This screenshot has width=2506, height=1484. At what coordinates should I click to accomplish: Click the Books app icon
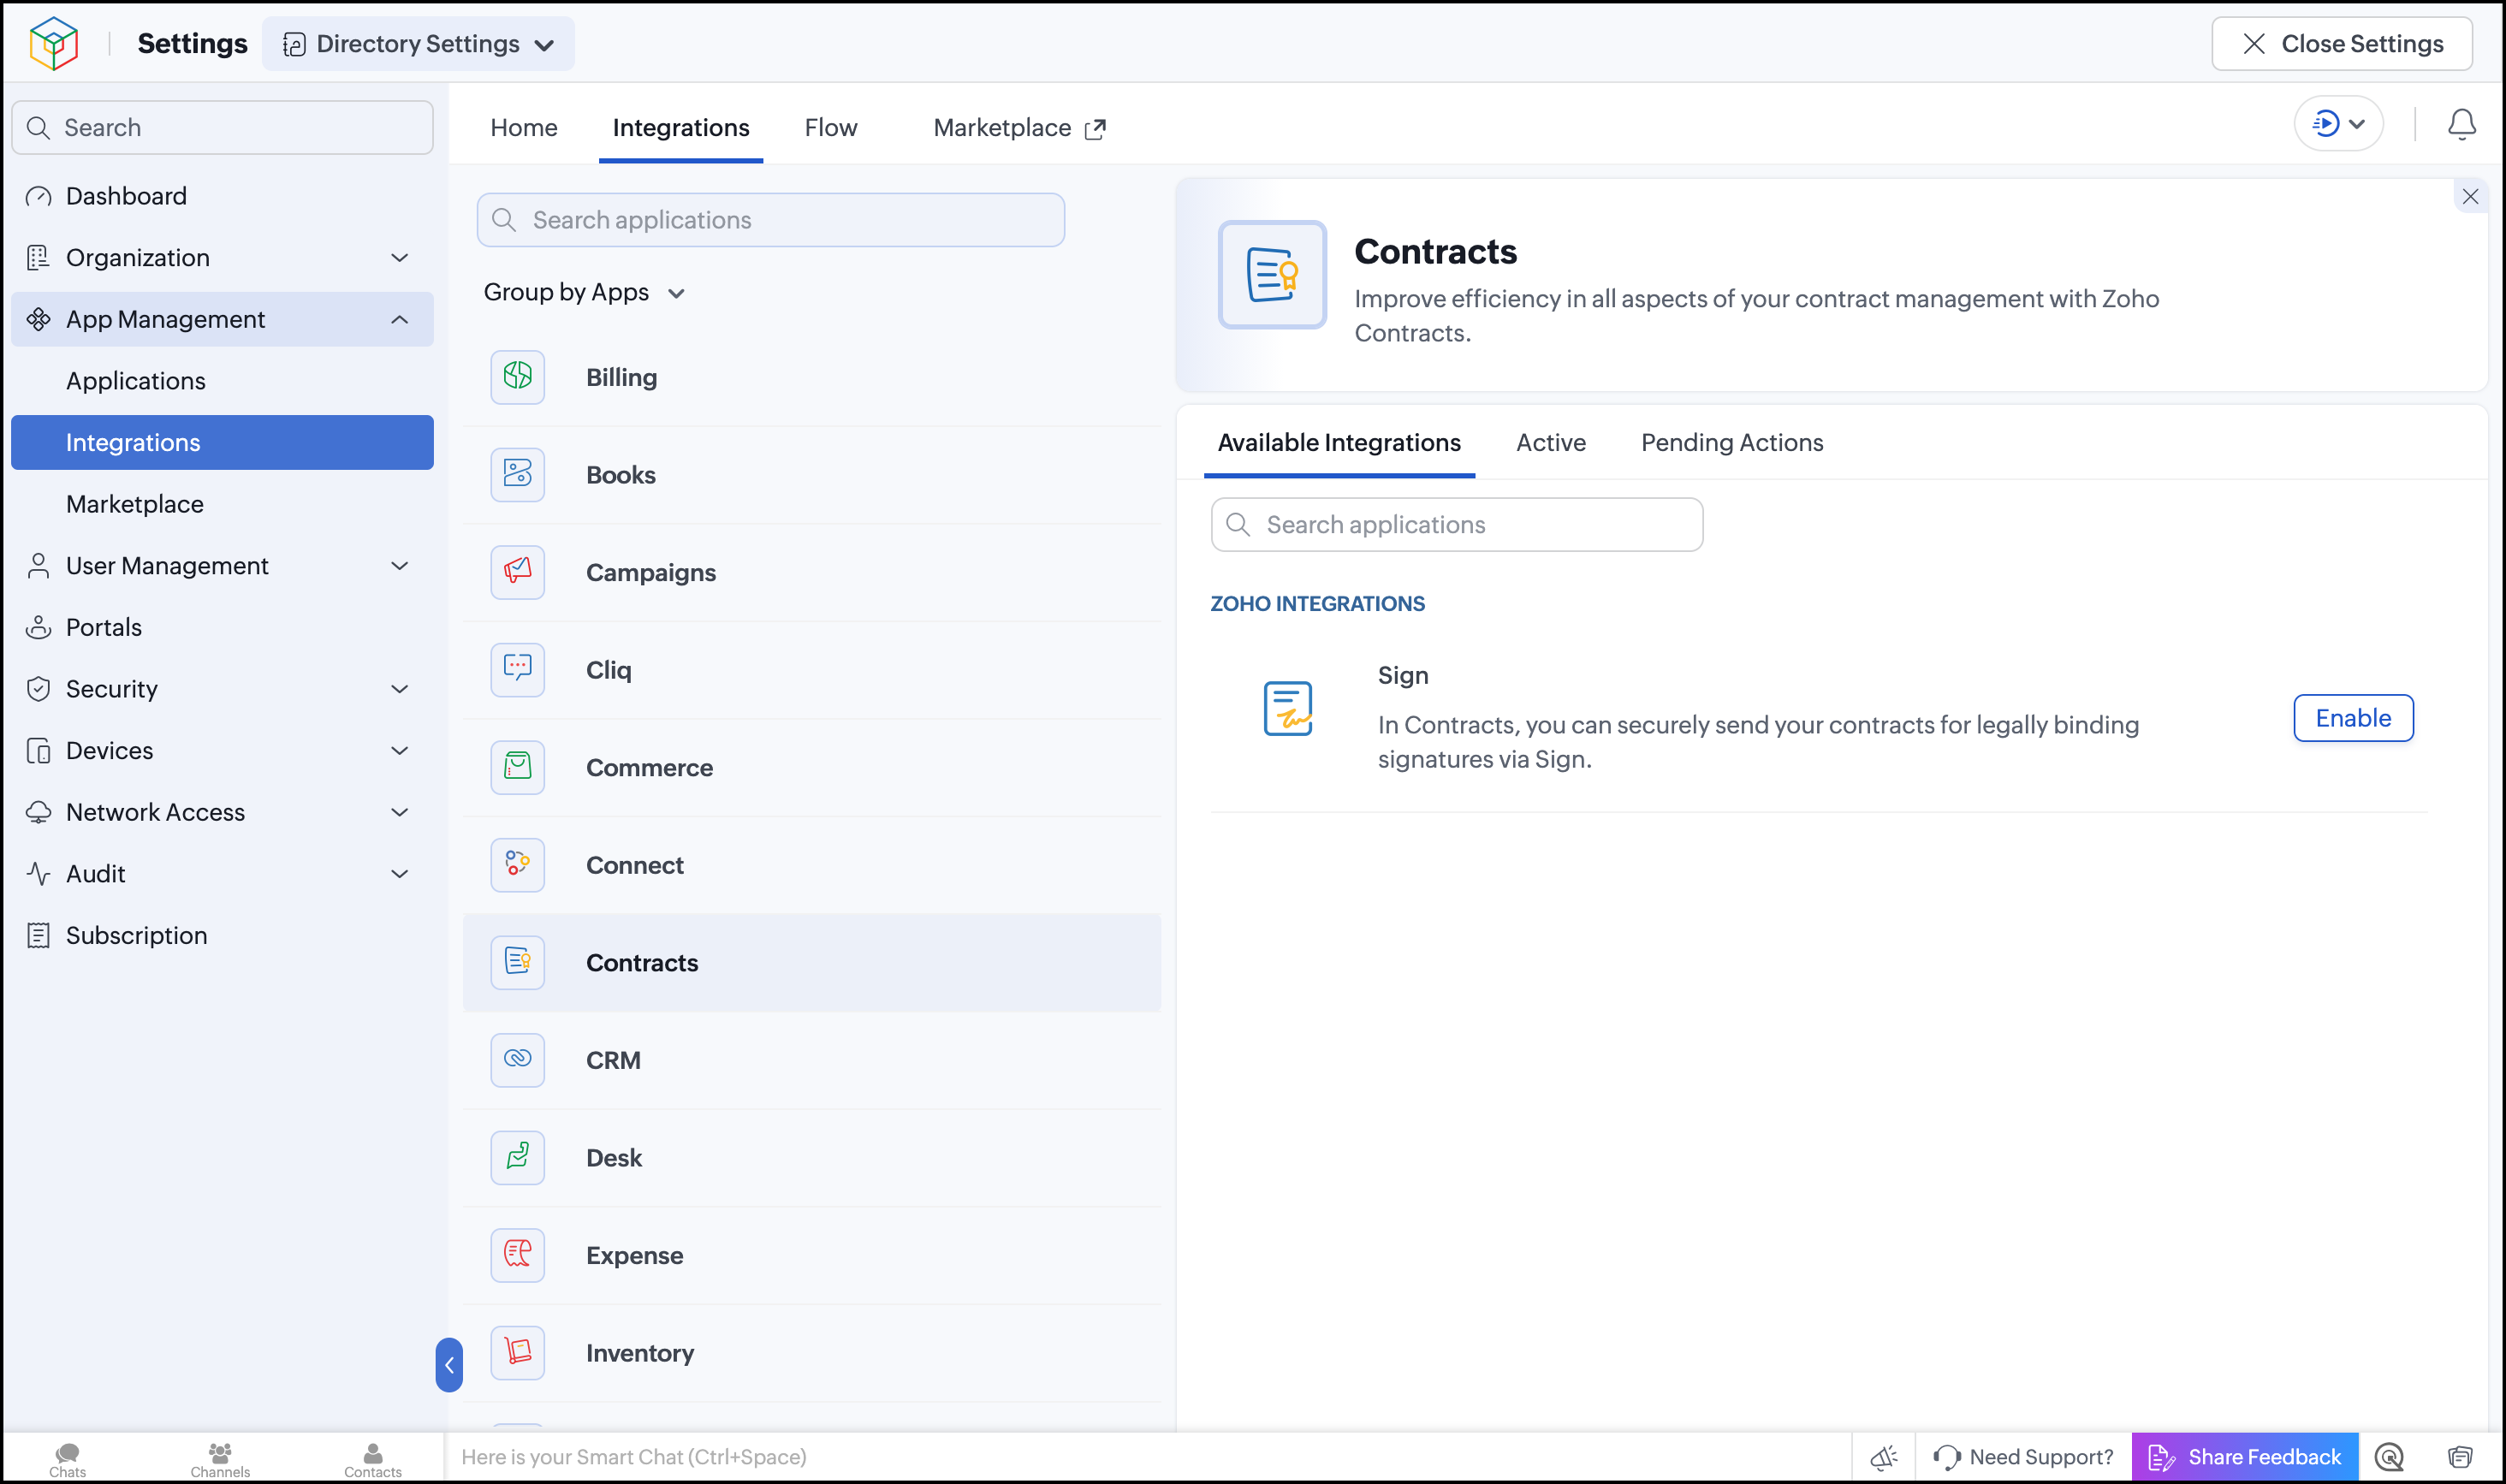(x=517, y=475)
